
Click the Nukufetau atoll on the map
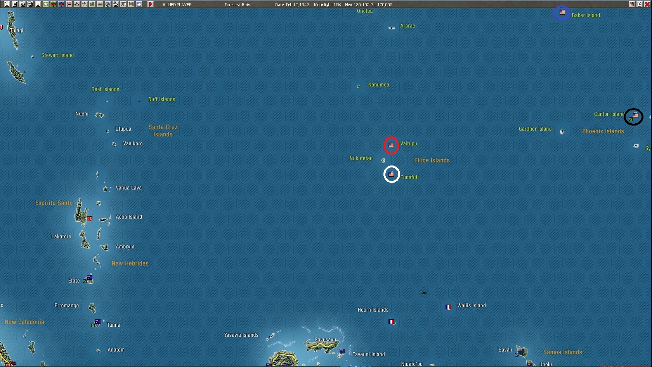383,160
